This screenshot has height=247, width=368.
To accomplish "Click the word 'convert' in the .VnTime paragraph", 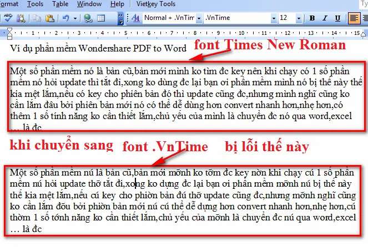I will coord(251,207).
